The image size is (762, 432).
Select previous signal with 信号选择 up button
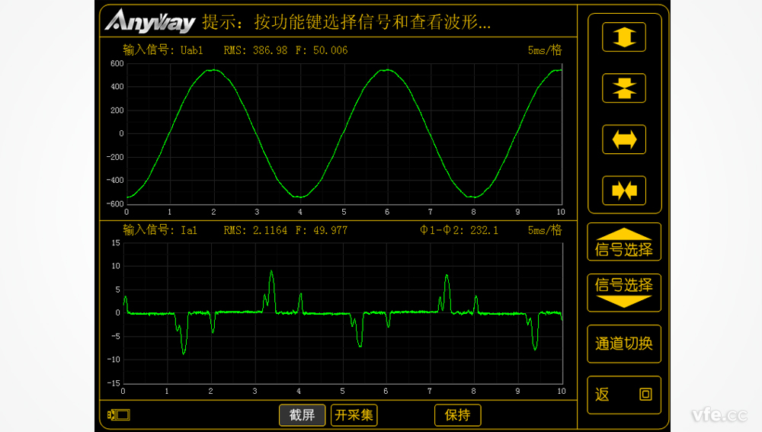623,242
